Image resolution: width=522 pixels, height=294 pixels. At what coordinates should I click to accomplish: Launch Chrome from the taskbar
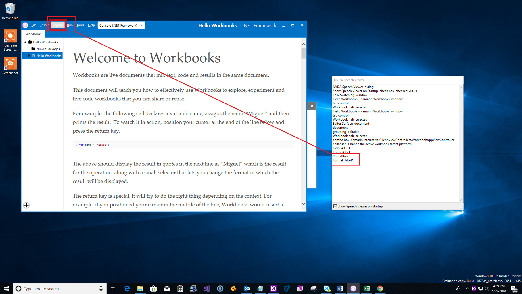380,288
